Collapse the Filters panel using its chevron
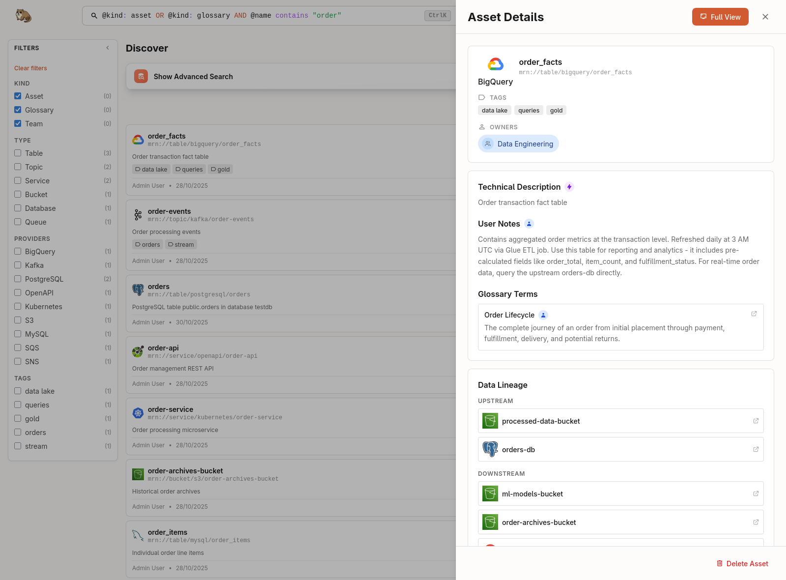The width and height of the screenshot is (786, 580). [108, 48]
